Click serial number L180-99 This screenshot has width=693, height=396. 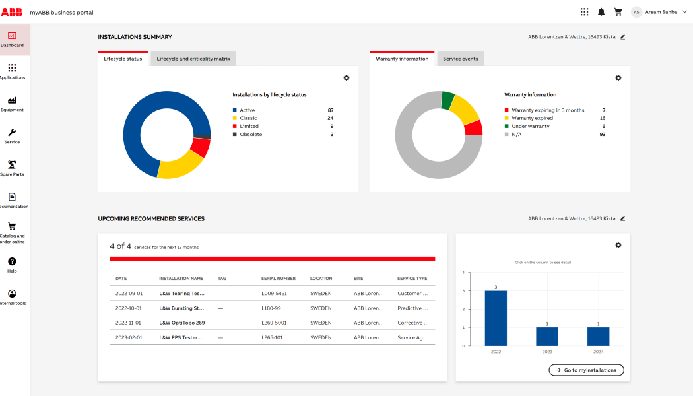(271, 308)
